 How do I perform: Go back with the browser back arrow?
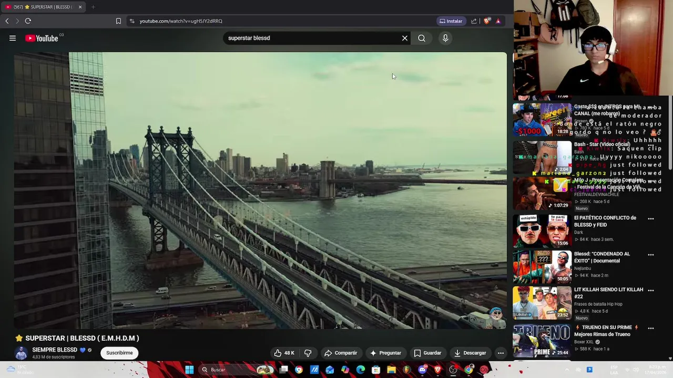pyautogui.click(x=7, y=21)
